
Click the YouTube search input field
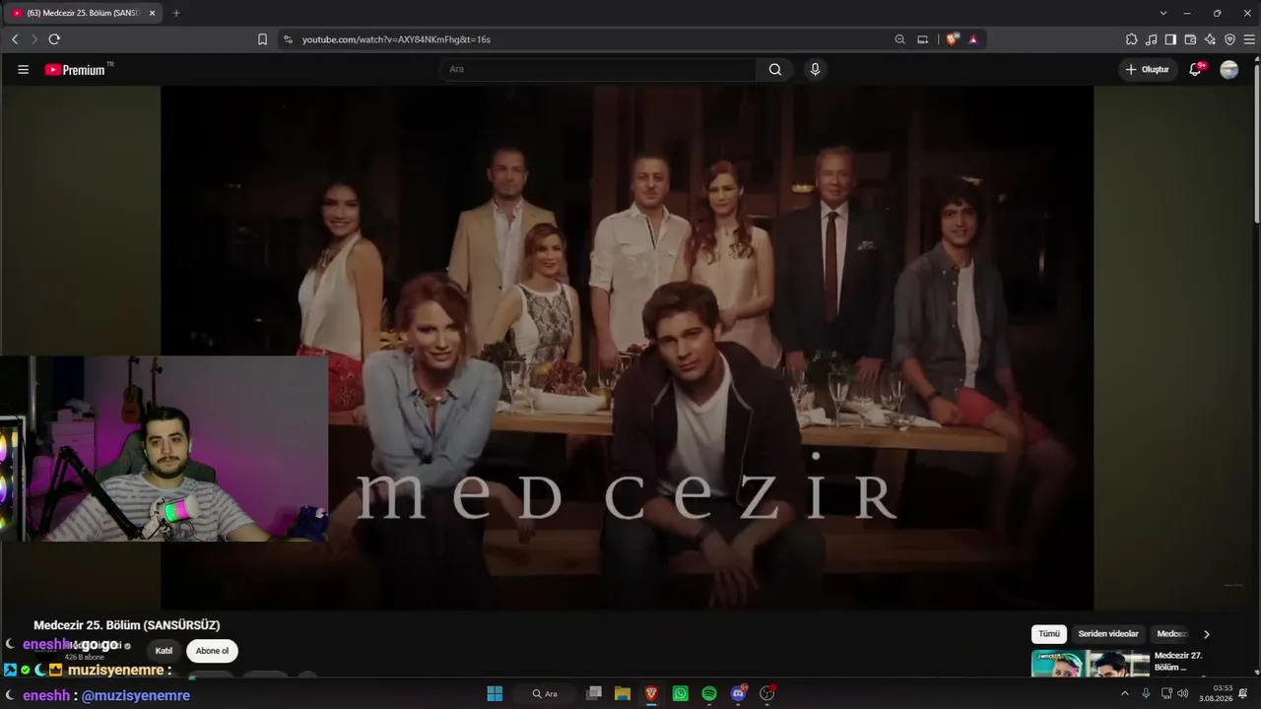599,70
